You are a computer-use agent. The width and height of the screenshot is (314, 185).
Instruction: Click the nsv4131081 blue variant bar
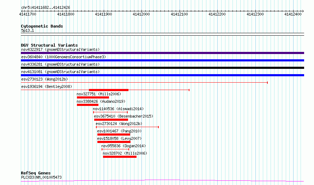(x=162, y=75)
